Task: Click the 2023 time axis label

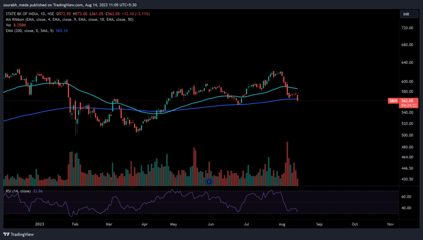Action: (x=39, y=224)
